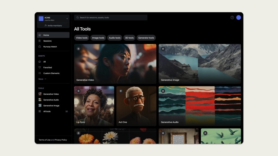Toggle star on the picture frame card
Screen dimensions: 278x156
tap(163, 133)
